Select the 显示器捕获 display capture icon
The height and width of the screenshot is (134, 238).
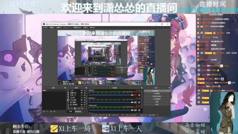[68, 105]
